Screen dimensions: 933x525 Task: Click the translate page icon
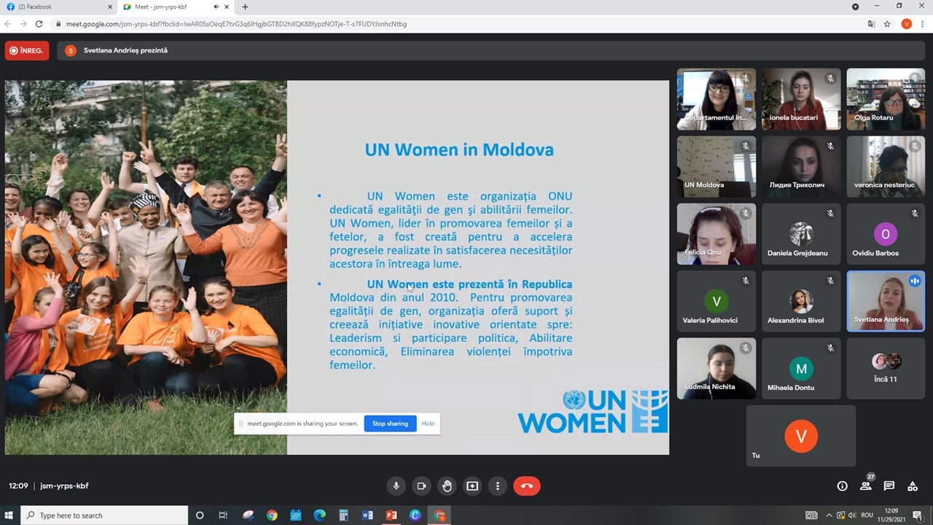pyautogui.click(x=871, y=24)
